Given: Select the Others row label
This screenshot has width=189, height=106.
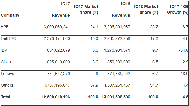Looking at the screenshot, I should [x=7, y=85].
